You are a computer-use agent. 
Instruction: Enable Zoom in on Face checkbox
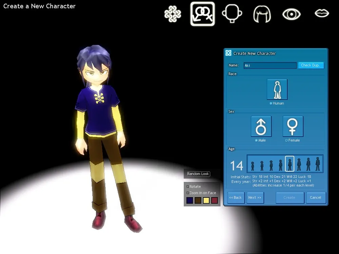click(188, 193)
